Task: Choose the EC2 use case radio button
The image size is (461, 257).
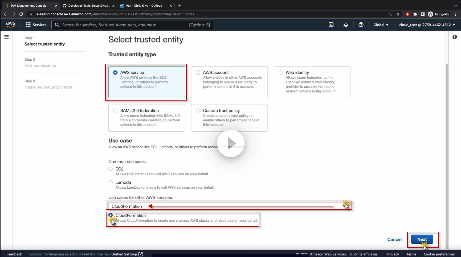Action: [x=111, y=169]
